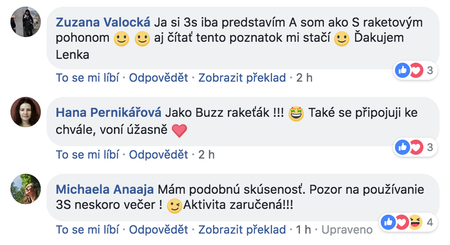
Task: Click Zuzana Valocká's profile picture
Action: point(26,22)
